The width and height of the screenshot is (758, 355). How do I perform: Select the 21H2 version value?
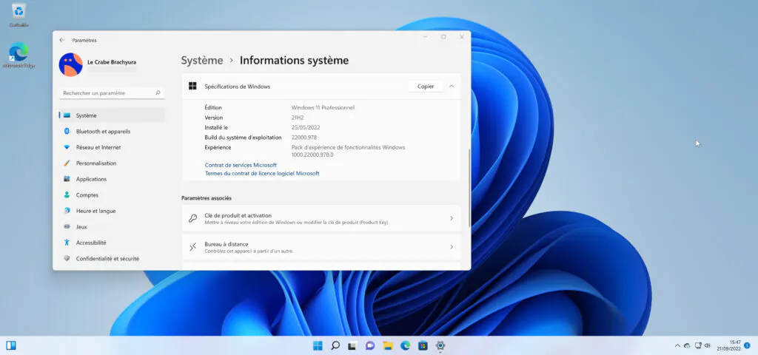pyautogui.click(x=298, y=118)
